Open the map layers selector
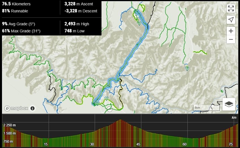 [x=229, y=104]
